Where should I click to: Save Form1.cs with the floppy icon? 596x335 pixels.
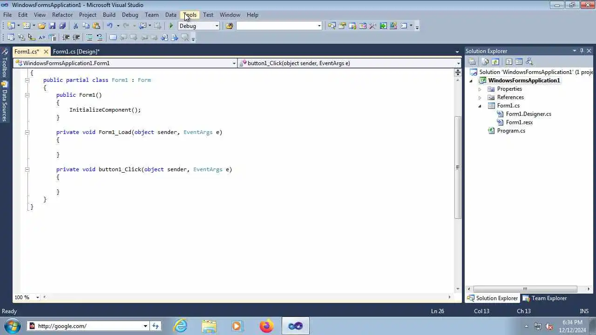tap(52, 26)
